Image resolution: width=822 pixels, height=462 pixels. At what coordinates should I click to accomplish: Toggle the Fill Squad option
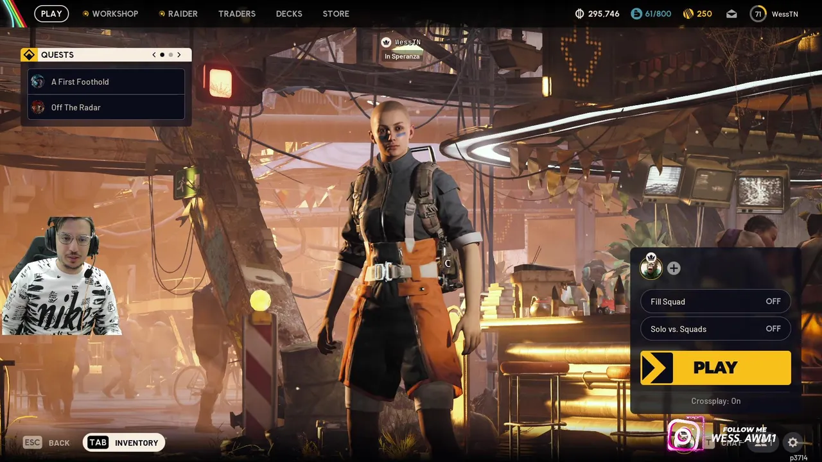715,302
